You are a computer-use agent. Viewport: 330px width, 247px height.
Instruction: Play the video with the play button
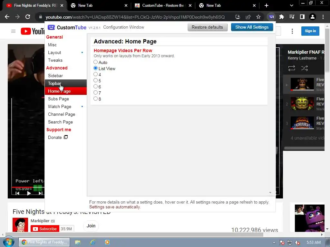click(x=29, y=193)
